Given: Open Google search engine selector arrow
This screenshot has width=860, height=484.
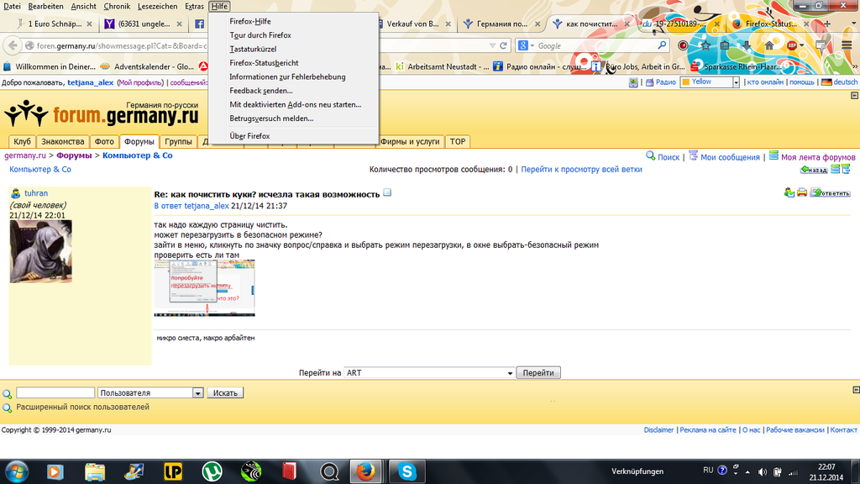Looking at the screenshot, I should [532, 46].
